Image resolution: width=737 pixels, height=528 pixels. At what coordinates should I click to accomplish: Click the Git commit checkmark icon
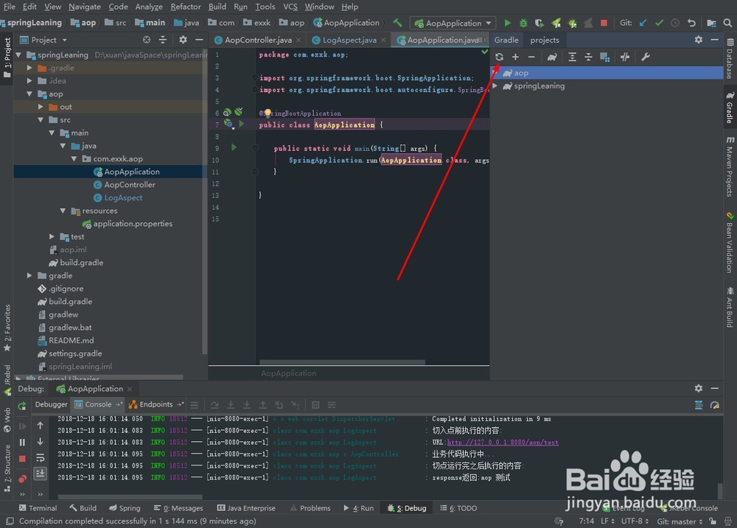pyautogui.click(x=660, y=23)
